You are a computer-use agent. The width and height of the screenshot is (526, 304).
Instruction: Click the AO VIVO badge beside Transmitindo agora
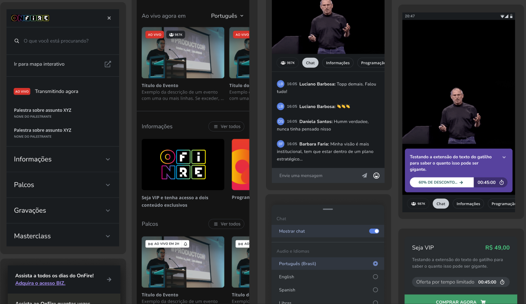pyautogui.click(x=22, y=91)
